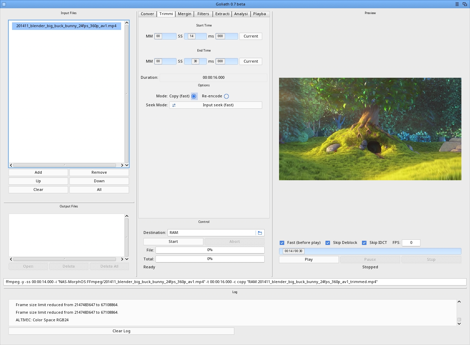Toggle Fast (before play) checkbox
The width and height of the screenshot is (470, 345).
coord(282,243)
